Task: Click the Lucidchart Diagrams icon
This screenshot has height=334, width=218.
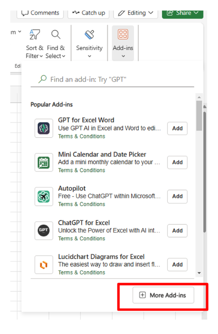Action: [x=44, y=265]
